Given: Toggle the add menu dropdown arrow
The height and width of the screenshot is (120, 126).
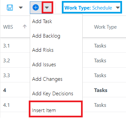Looking at the screenshot, I should pyautogui.click(x=47, y=8).
